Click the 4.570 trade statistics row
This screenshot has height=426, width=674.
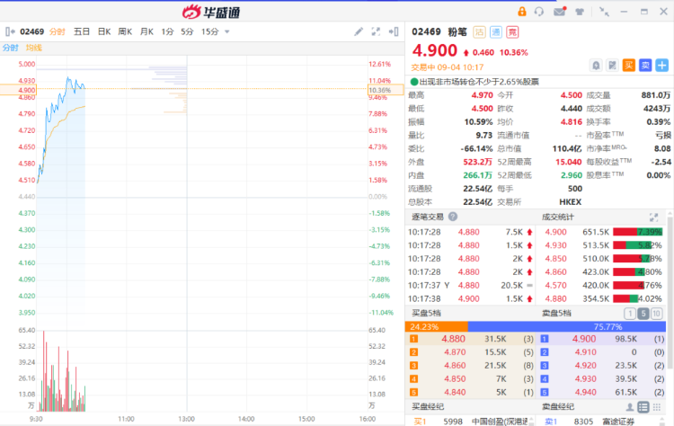(603, 286)
